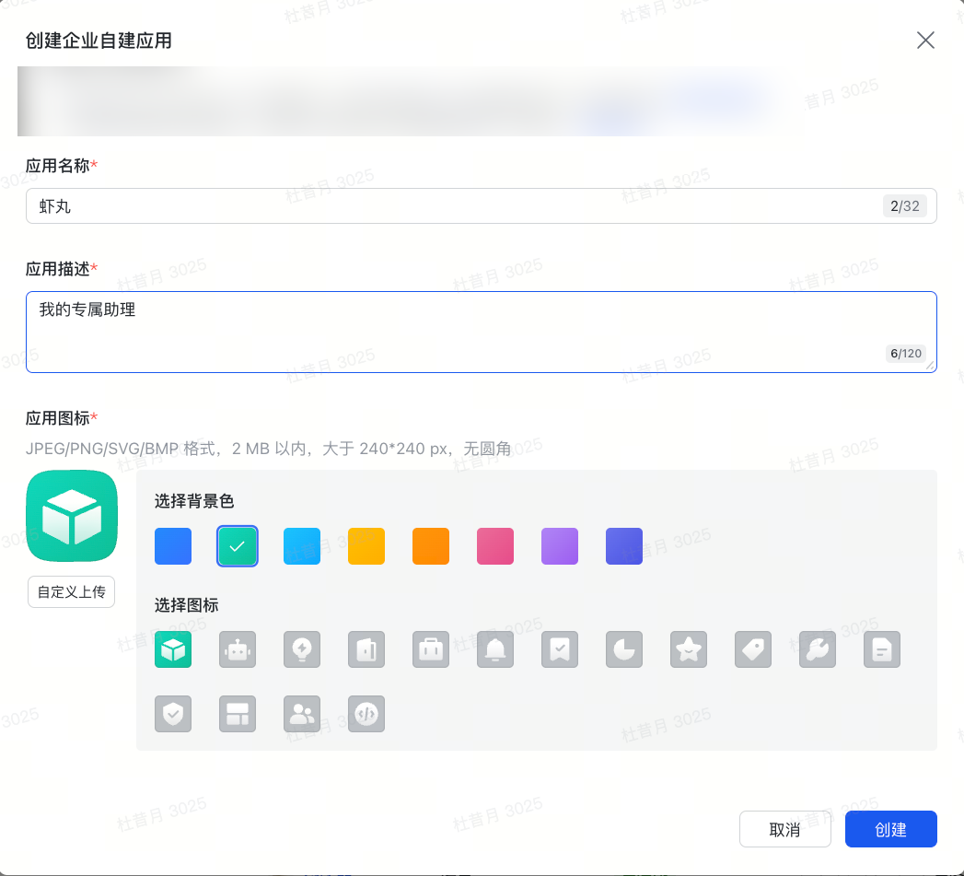Click the large green app icon preview
The height and width of the screenshot is (876, 964).
click(72, 516)
